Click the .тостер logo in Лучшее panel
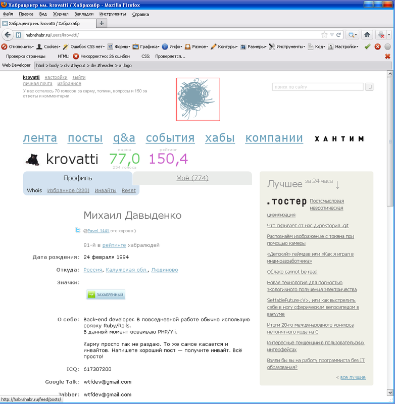 pyautogui.click(x=287, y=201)
